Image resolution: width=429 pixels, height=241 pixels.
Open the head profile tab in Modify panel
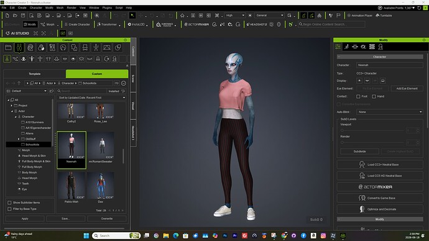pos(381,47)
